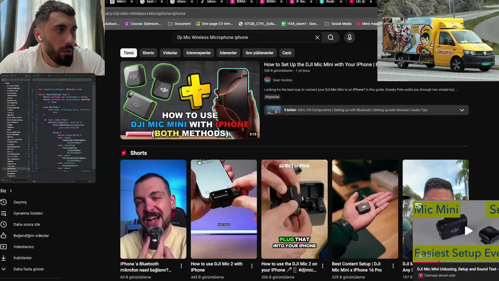Viewport: 499px width, 281px height.
Task: Switch to the first BIRMA browser tab
Action: [241, 2]
